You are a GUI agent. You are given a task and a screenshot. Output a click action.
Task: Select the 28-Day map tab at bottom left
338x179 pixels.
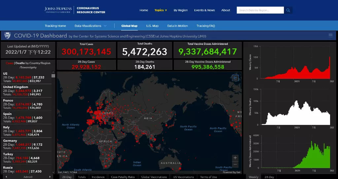[x=67, y=177]
